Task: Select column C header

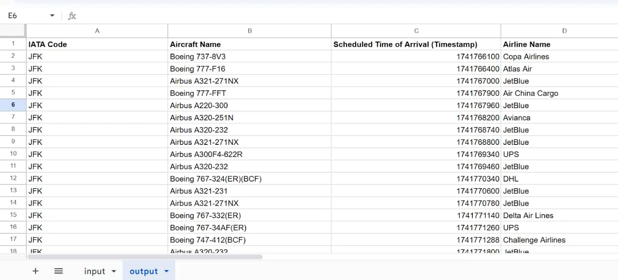Action: [x=416, y=31]
